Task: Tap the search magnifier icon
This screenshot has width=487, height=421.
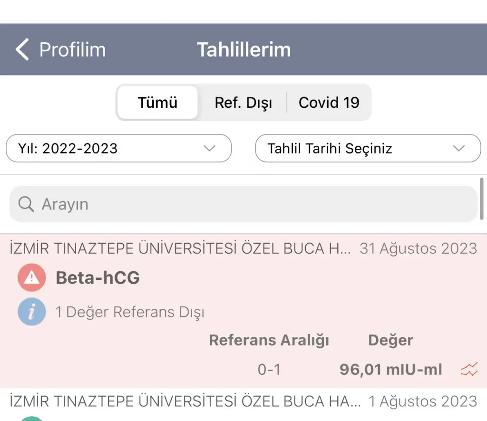Action: click(26, 204)
